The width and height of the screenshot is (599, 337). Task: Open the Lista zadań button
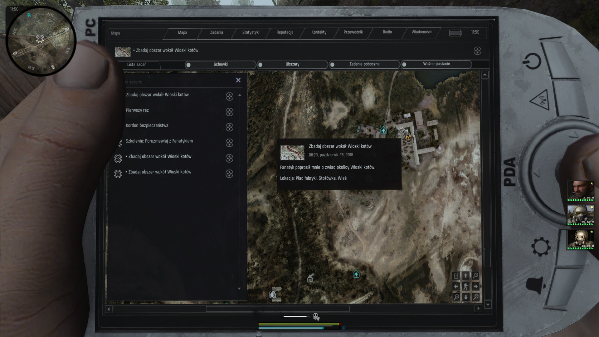click(137, 65)
